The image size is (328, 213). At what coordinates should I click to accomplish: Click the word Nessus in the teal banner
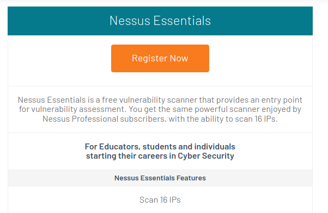click(x=130, y=21)
